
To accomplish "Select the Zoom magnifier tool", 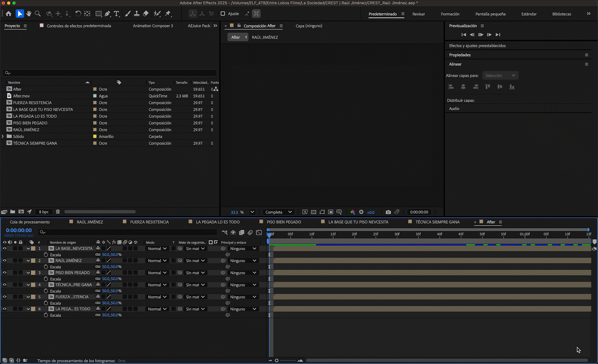I will tap(38, 14).
